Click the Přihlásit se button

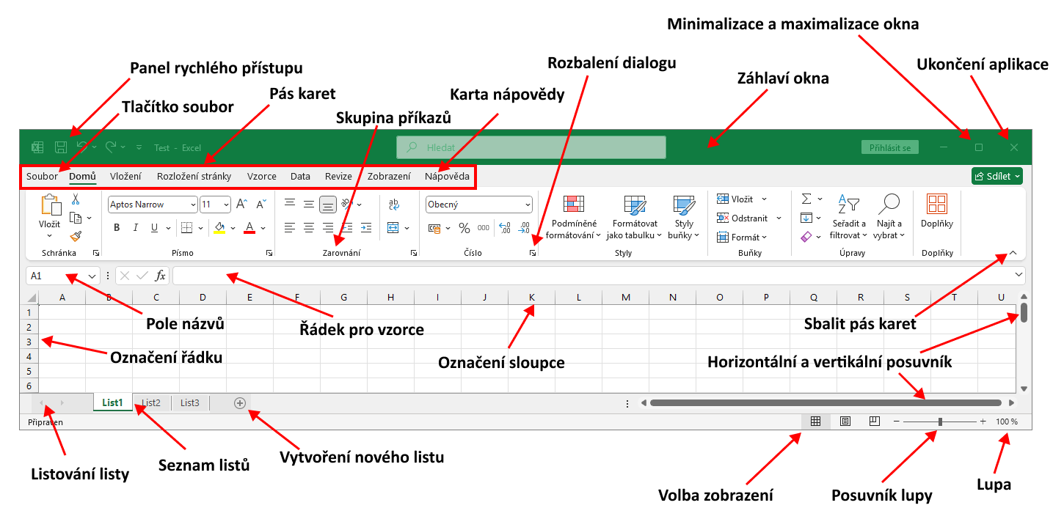point(890,147)
